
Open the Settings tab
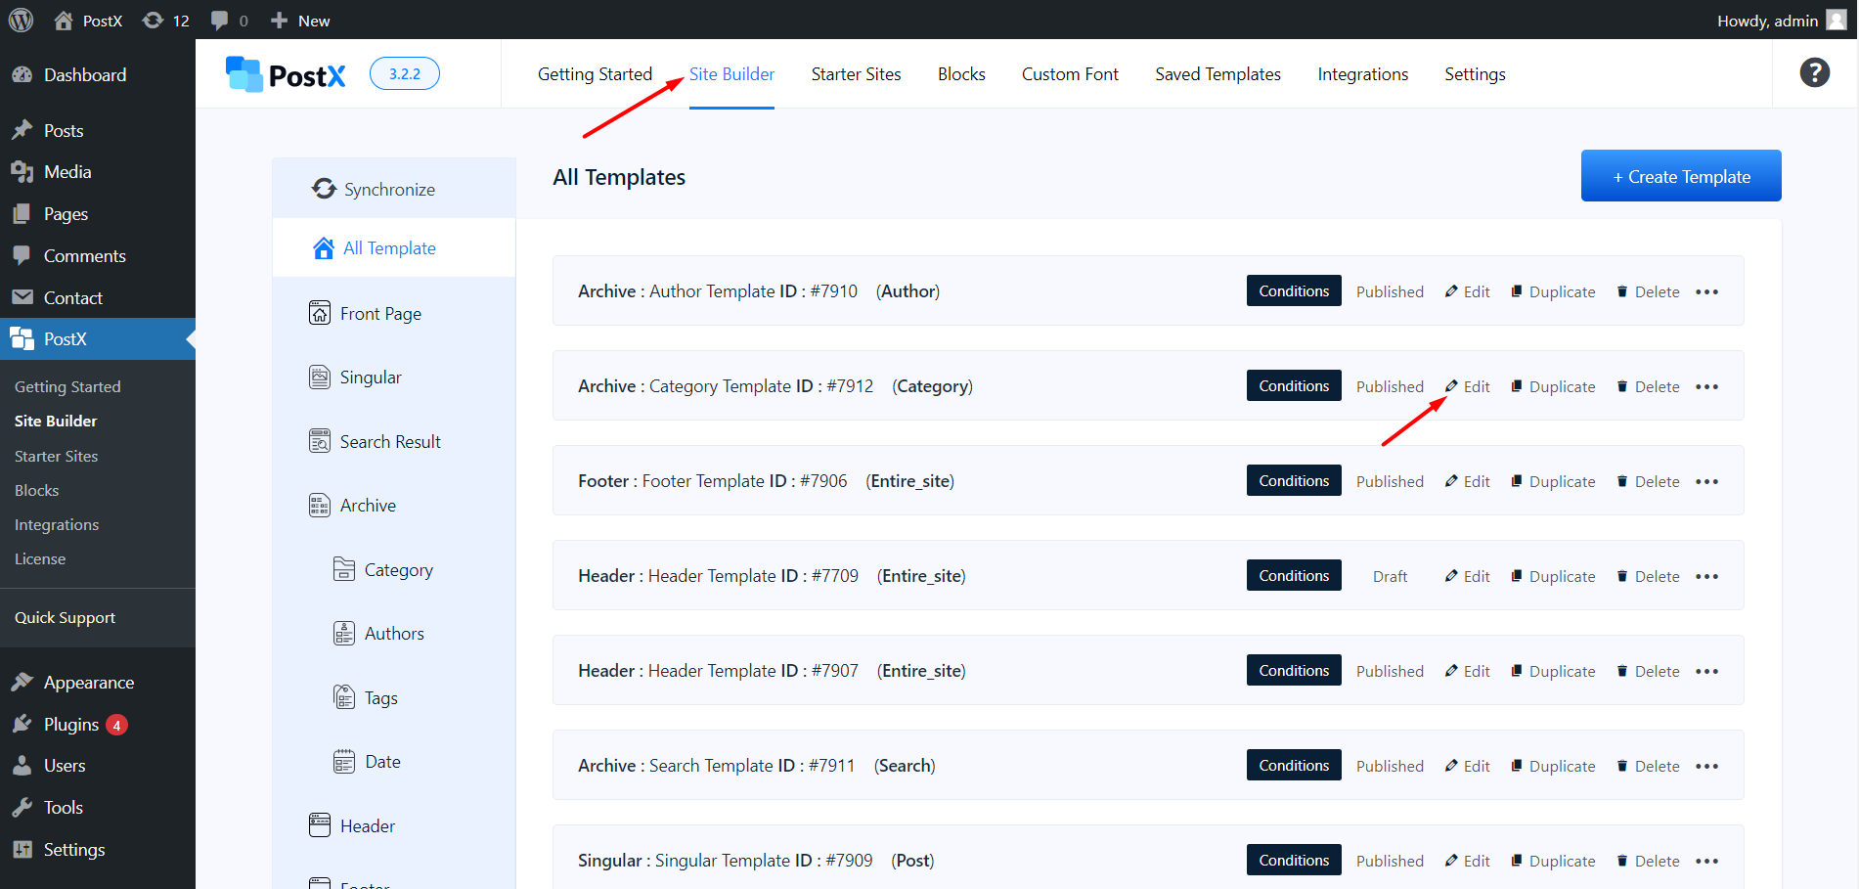pyautogui.click(x=1475, y=73)
